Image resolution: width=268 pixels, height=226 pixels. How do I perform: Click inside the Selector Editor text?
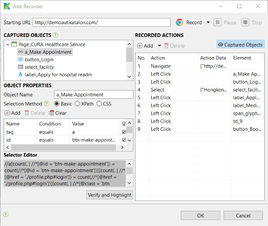(x=65, y=173)
